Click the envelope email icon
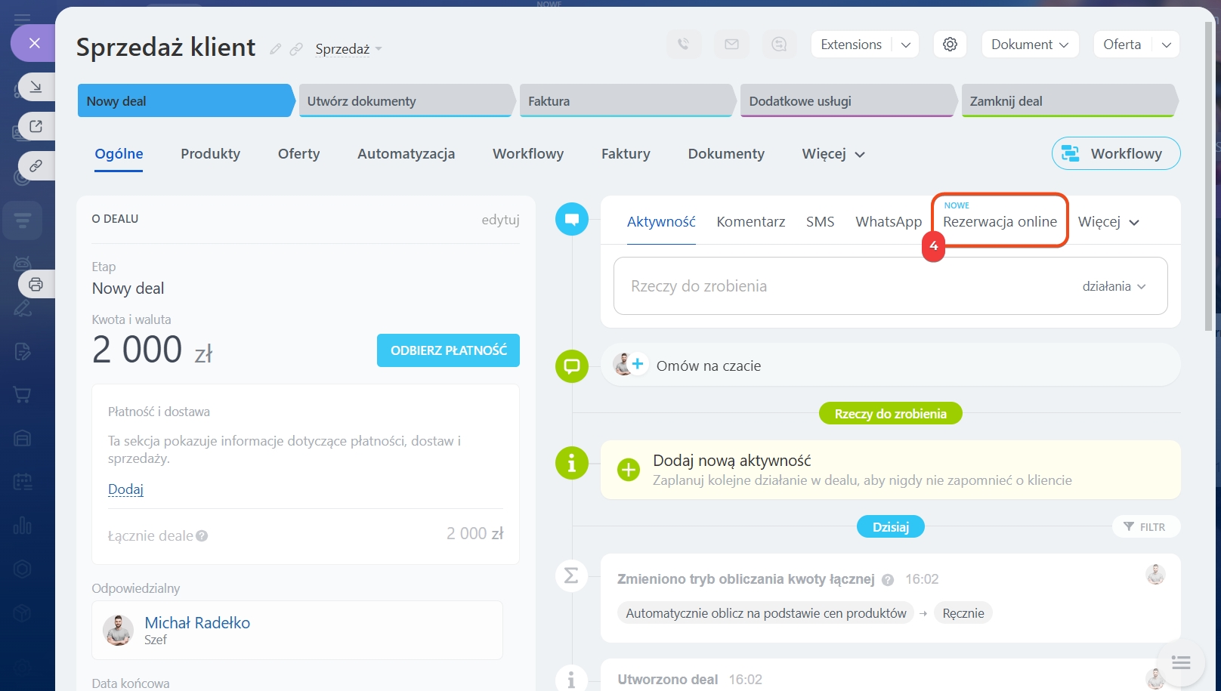This screenshot has width=1221, height=691. (731, 45)
